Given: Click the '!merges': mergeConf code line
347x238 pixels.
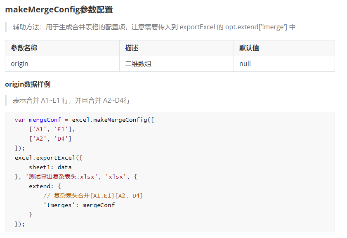Looking at the screenshot, I should (79, 205).
